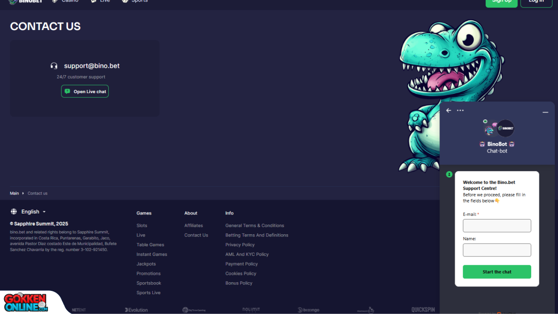
Task: Focus the Name input field
Action: click(x=497, y=250)
